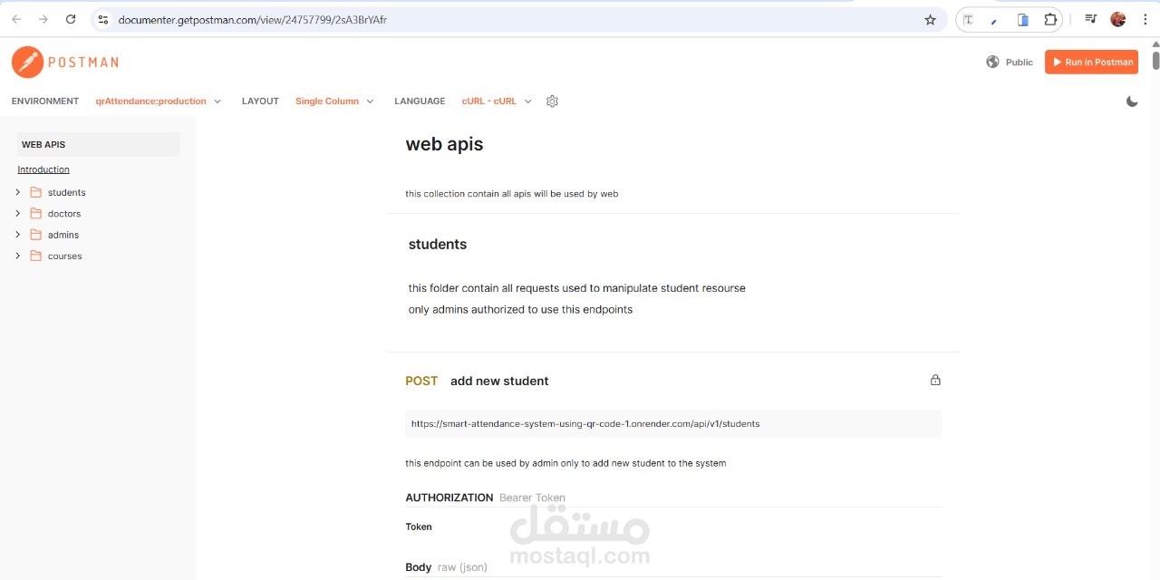Click the doctors folder icon

click(x=36, y=213)
